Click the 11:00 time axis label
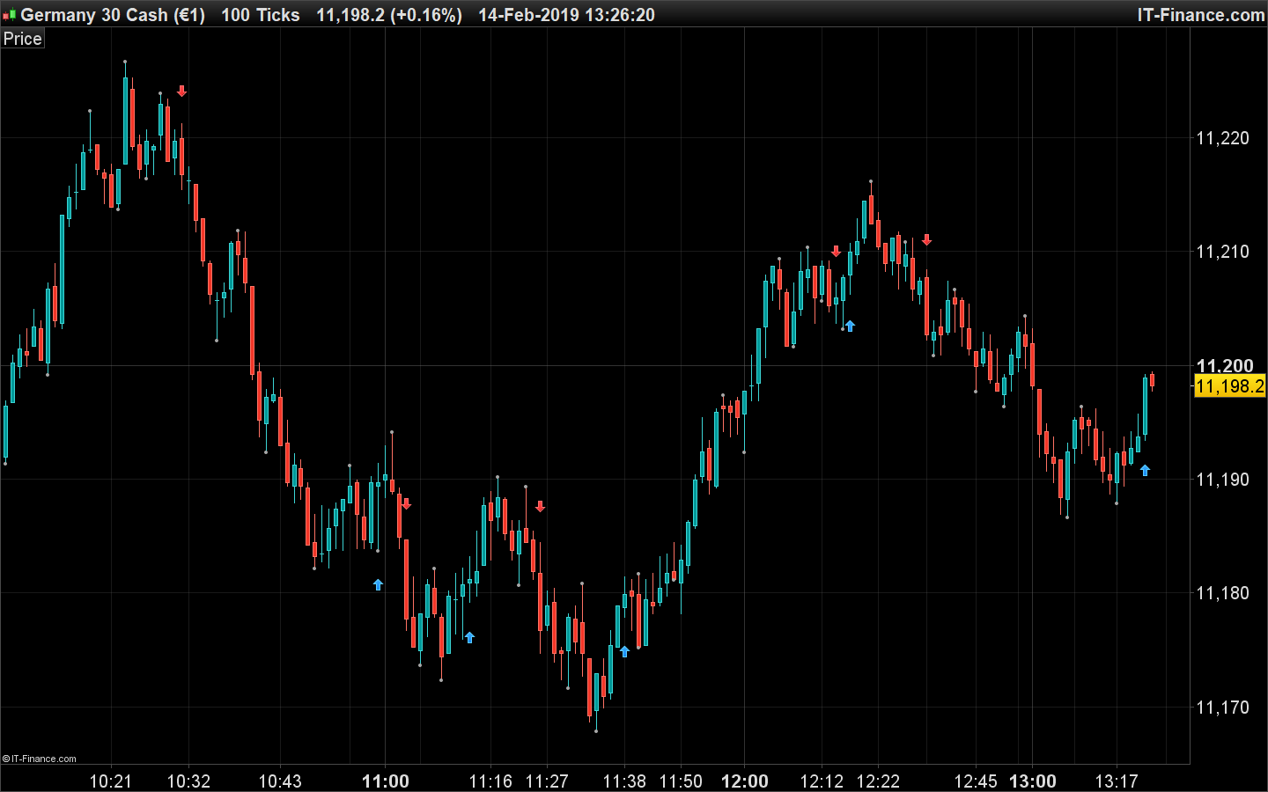Screen dimensions: 1268x792 [x=386, y=781]
